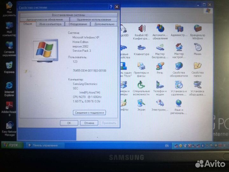The height and width of the screenshot is (172, 229).
Task: Open Установка и удаление программ icon
Action: (179, 88)
